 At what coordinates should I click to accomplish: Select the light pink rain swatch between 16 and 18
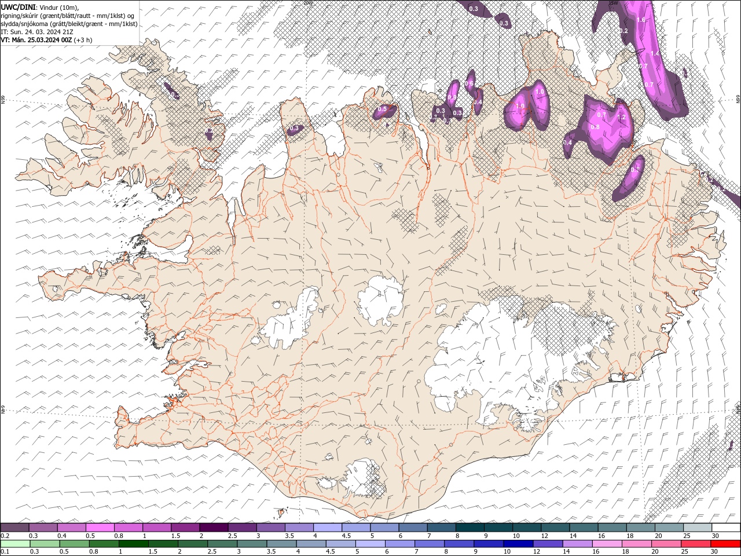[608, 544]
